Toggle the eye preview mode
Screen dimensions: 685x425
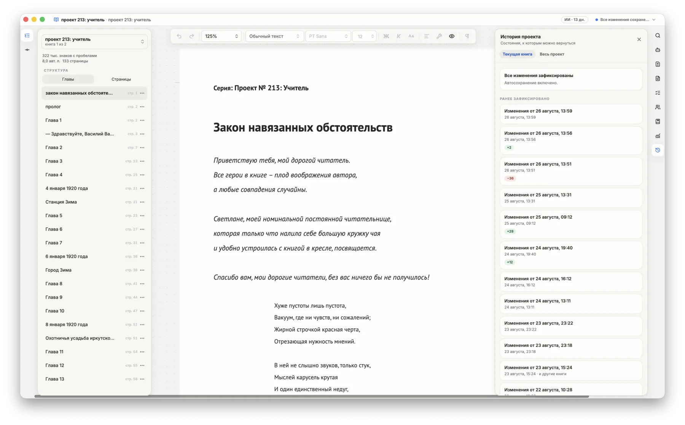(452, 36)
